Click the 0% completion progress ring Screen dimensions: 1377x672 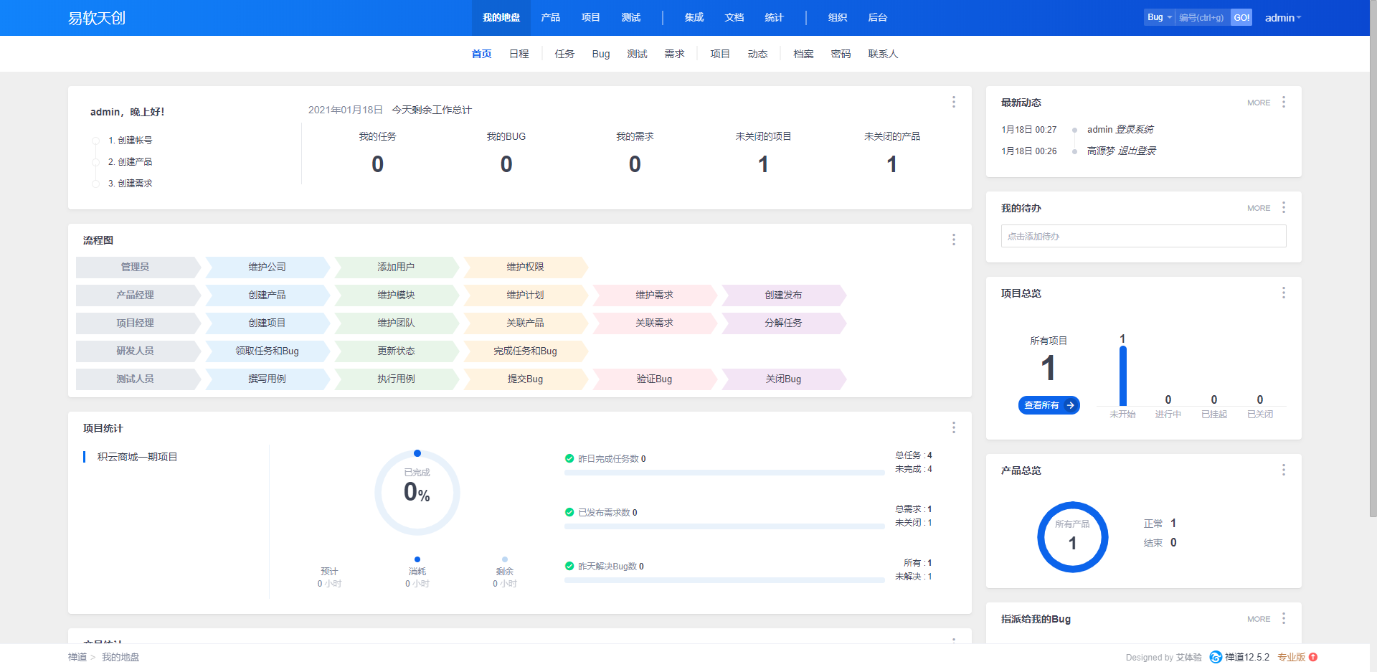(x=417, y=492)
